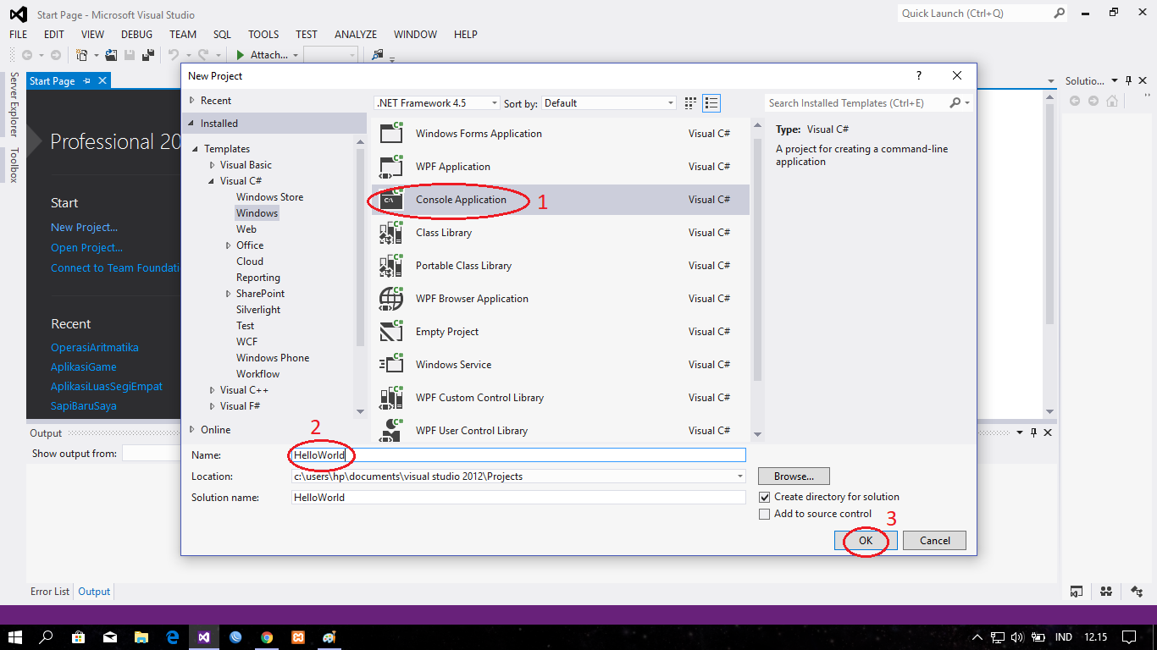Enable Add to source control

coord(765,514)
